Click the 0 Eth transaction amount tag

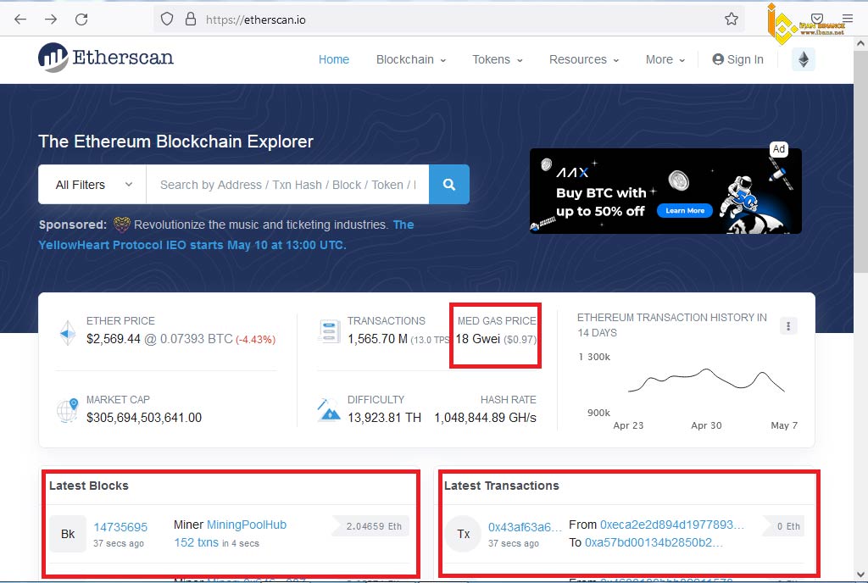click(783, 526)
